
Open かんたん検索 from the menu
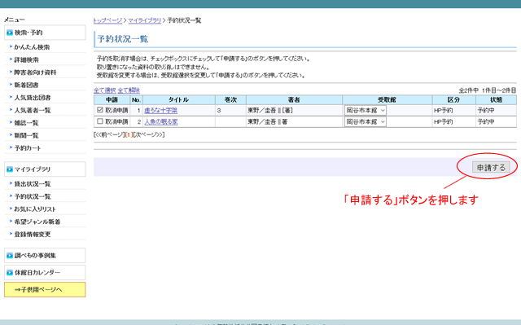(32, 47)
